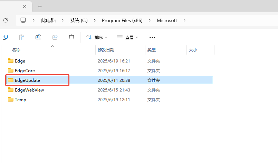The height and width of the screenshot is (163, 278).
Task: Sort by the 类型 column header
Action: 152,50
